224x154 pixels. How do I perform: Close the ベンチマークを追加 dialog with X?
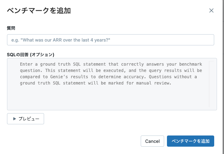pos(211,10)
